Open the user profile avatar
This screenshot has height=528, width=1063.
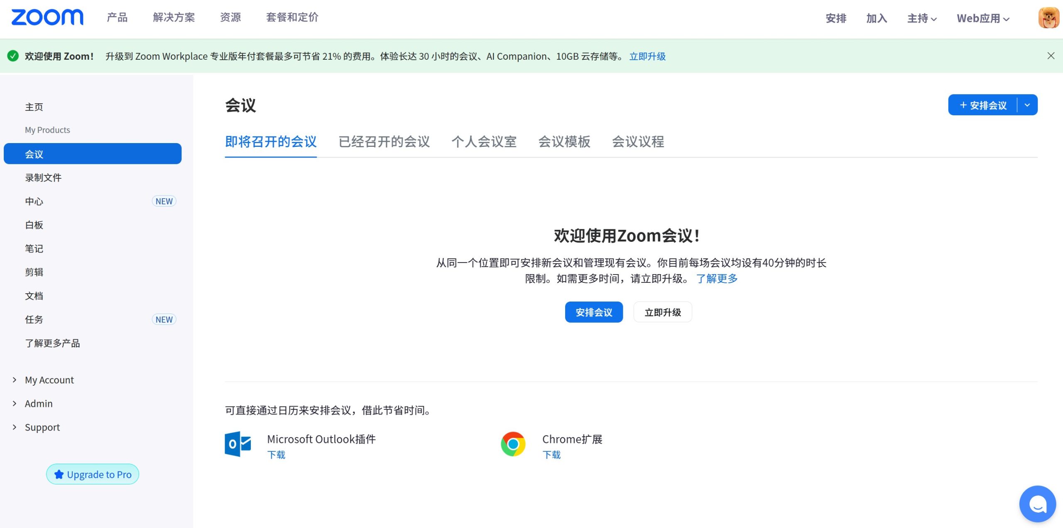(x=1049, y=18)
